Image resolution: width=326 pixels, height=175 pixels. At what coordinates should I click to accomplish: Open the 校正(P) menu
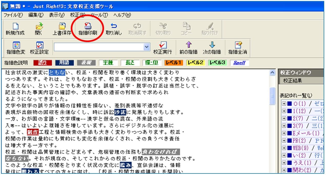tap(78, 15)
